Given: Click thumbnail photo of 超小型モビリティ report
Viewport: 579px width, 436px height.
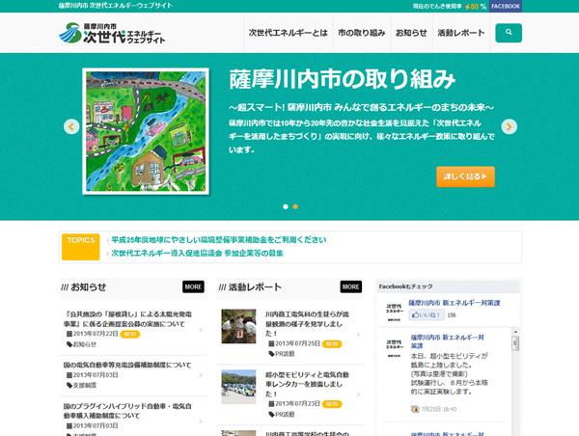Looking at the screenshot, I should point(238,387).
